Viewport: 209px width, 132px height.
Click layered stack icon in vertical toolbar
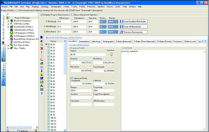42,63
